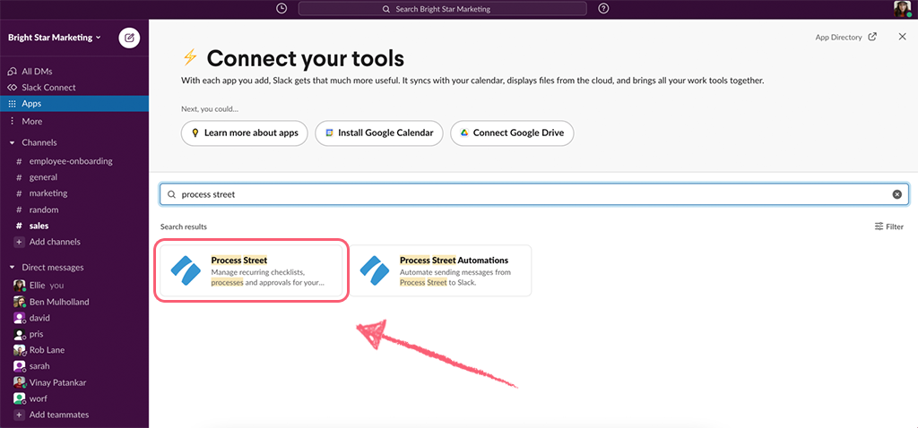Image resolution: width=918 pixels, height=428 pixels.
Task: Click the Search results label
Action: point(183,227)
